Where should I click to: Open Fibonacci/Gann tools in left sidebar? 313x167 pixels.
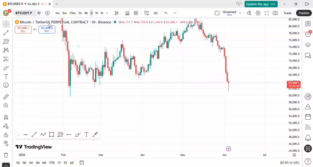click(6, 41)
